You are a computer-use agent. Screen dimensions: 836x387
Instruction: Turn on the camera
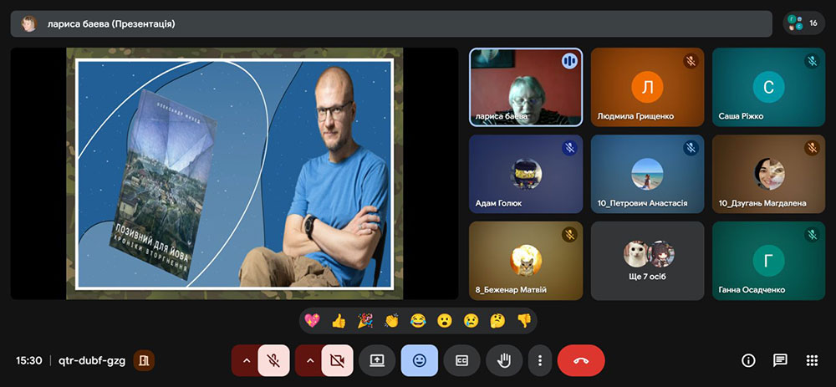coord(337,360)
